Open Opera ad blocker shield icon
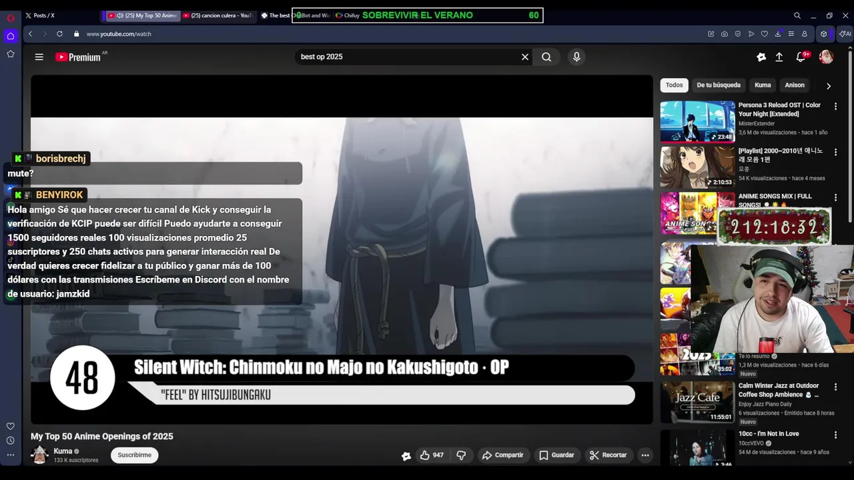Screen dimensions: 854x480 tap(738, 34)
